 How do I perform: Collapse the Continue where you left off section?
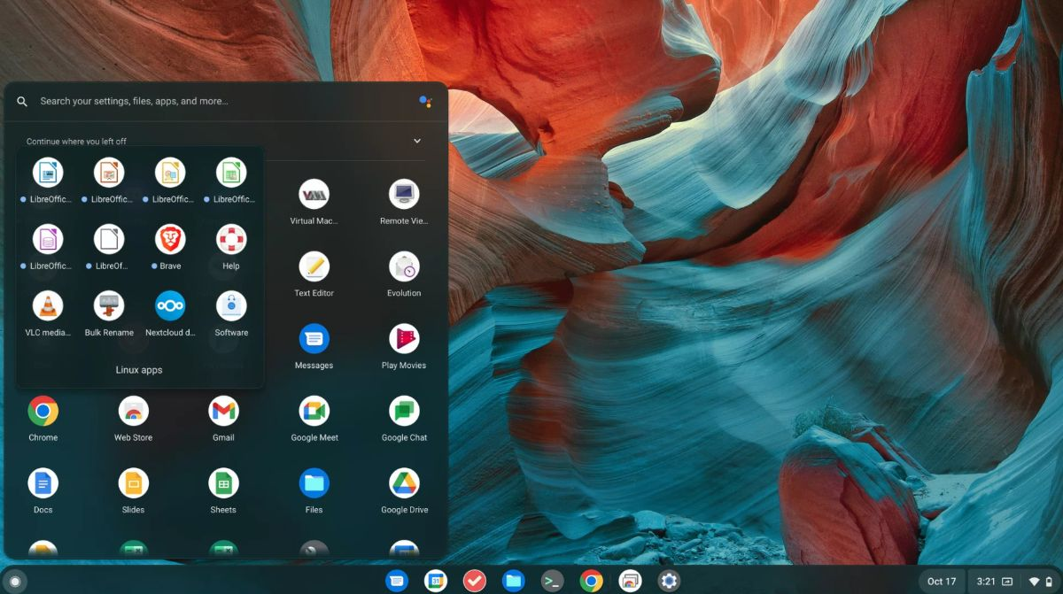[x=417, y=141]
